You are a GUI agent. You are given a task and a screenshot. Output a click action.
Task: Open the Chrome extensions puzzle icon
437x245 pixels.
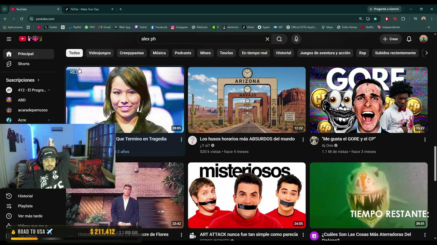tap(403, 19)
